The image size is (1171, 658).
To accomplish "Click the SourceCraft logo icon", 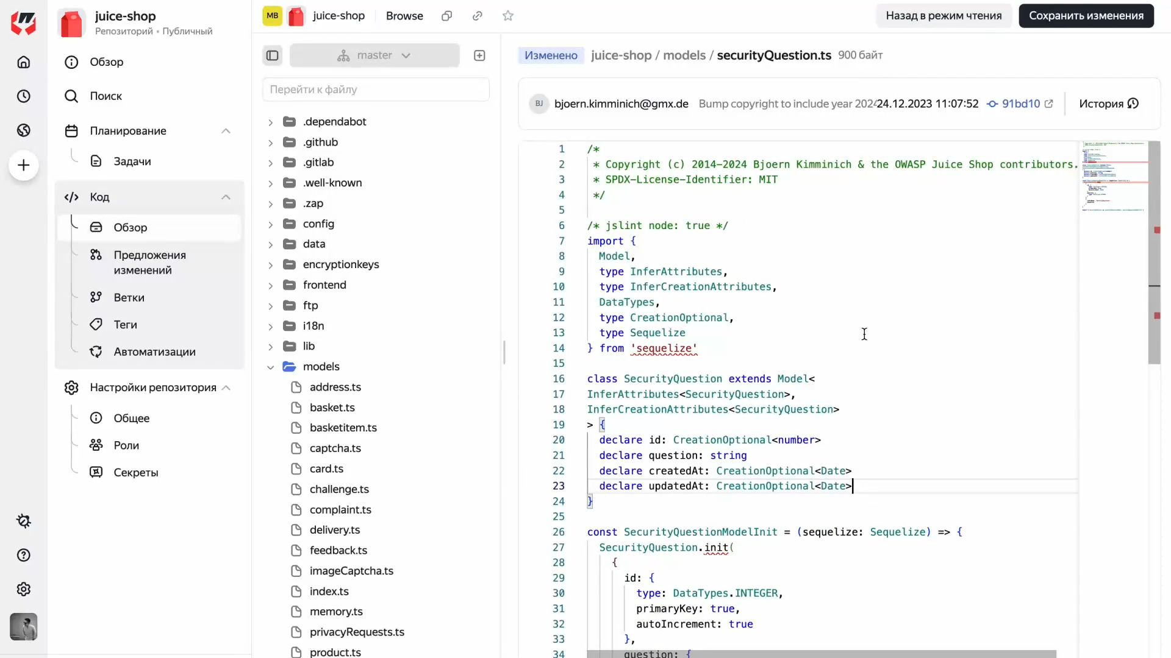I will pyautogui.click(x=23, y=23).
